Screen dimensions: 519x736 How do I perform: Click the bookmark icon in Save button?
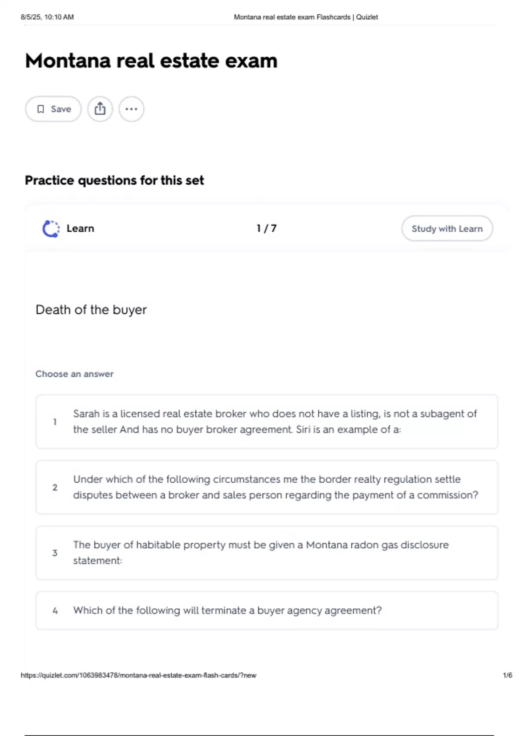click(41, 109)
